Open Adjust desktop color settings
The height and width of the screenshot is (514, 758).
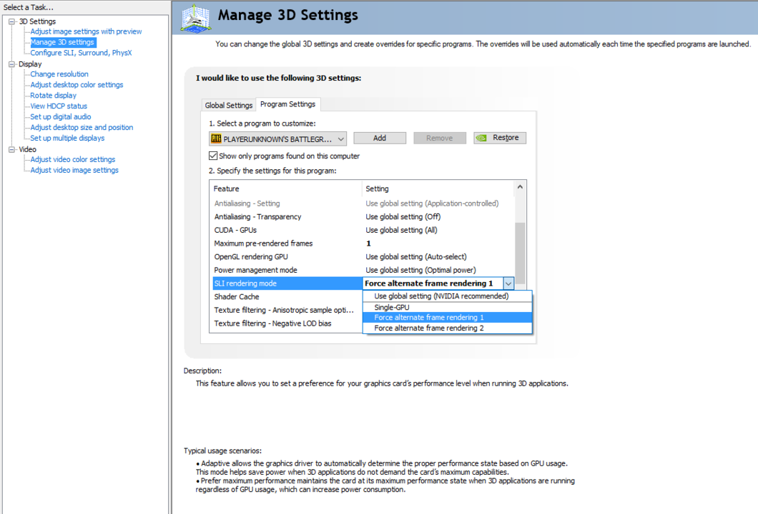(77, 84)
